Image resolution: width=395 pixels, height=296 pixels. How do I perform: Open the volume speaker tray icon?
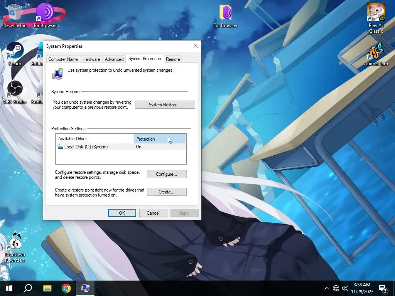(x=345, y=288)
